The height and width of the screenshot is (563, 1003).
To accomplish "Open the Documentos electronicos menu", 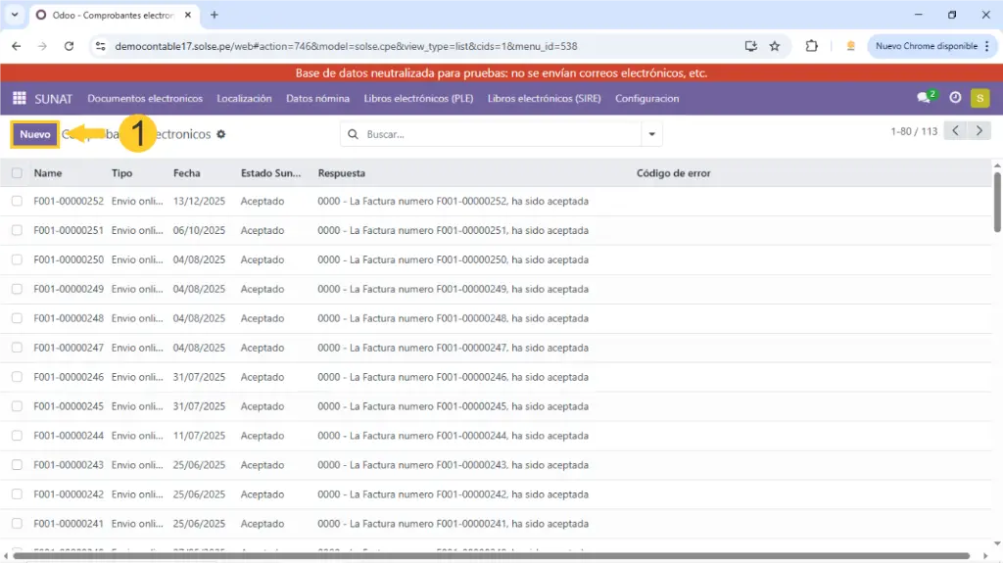I will pos(145,98).
